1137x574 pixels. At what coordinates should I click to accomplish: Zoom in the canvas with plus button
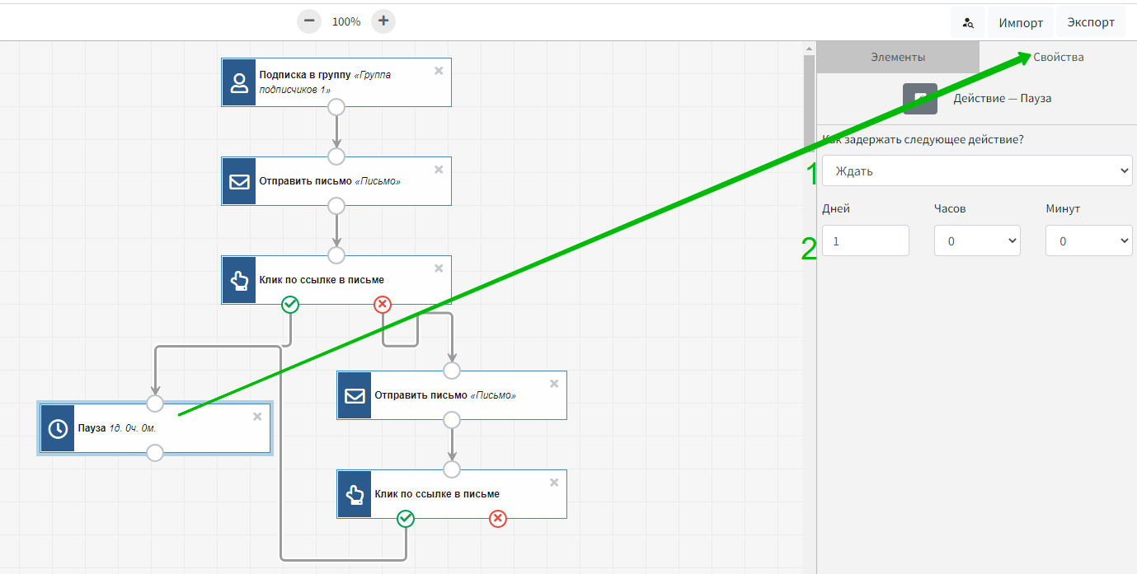pos(383,21)
